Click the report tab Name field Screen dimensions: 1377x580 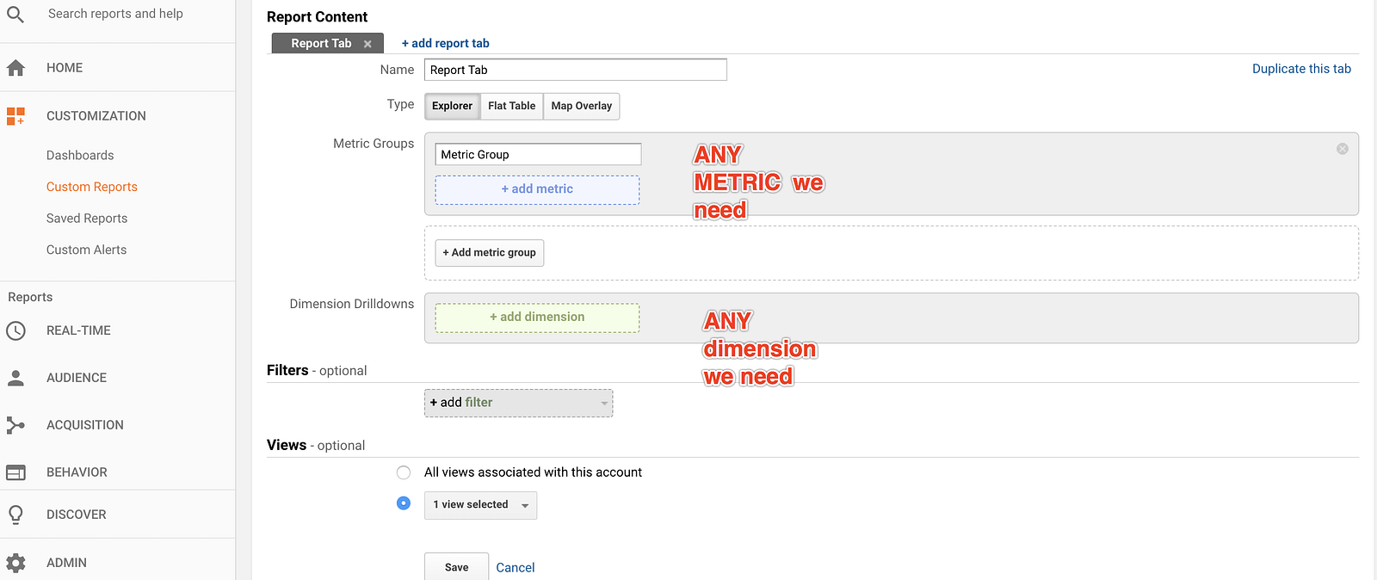coord(575,70)
